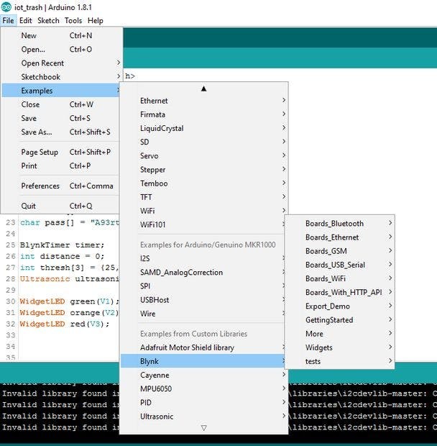Open the USBHost examples entry

tap(203, 300)
